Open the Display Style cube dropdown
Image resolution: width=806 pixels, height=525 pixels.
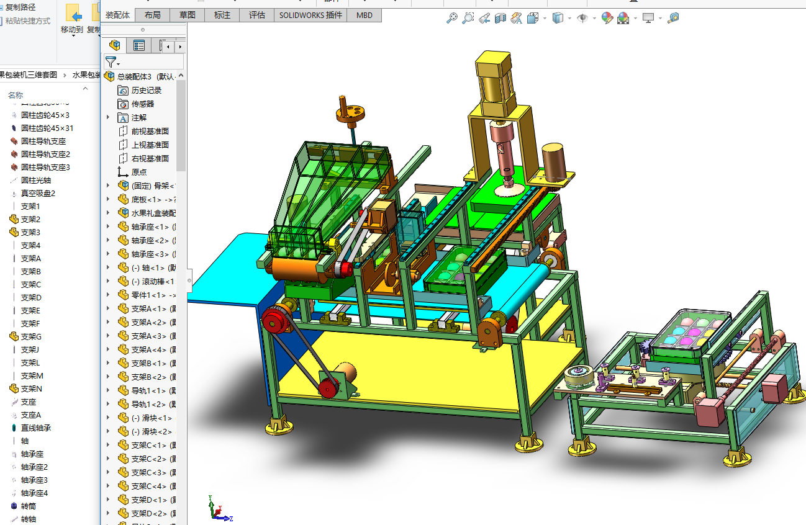(x=558, y=19)
